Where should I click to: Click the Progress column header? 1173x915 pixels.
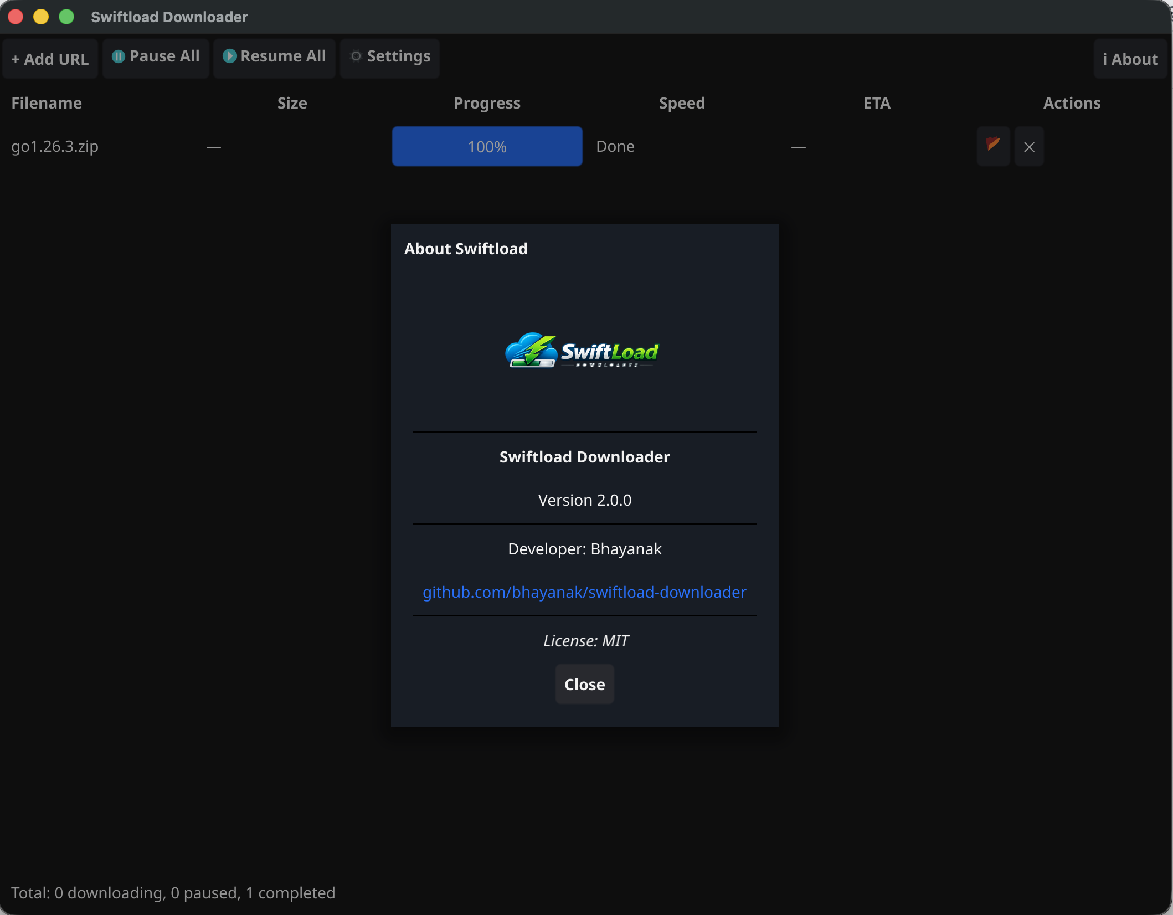[x=487, y=103]
